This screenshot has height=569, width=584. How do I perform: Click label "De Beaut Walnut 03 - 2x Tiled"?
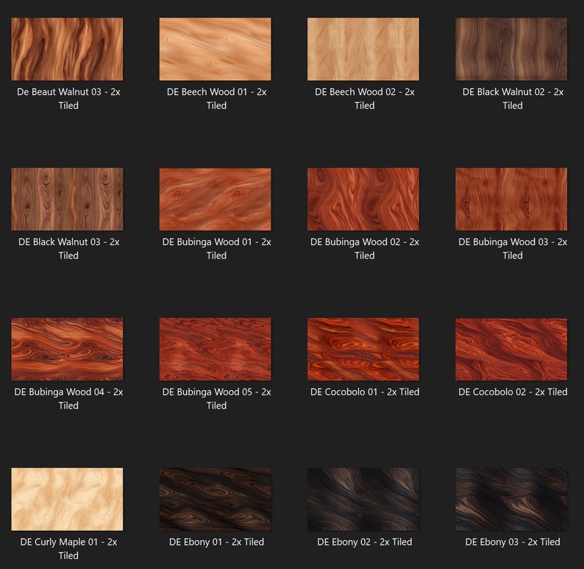tap(68, 99)
